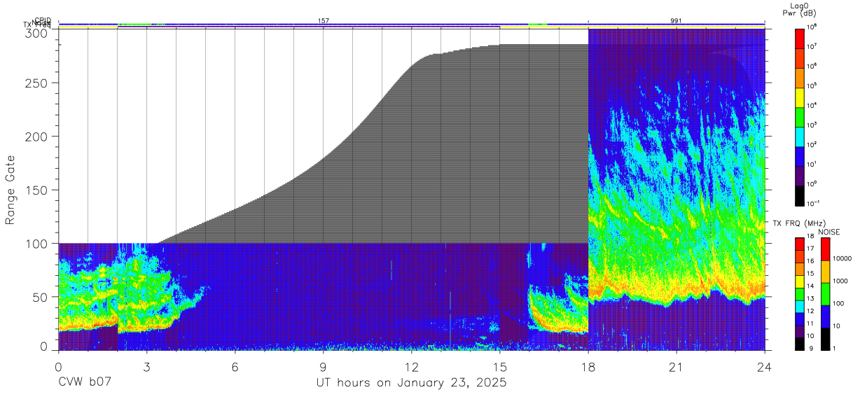This screenshot has width=860, height=397.
Task: Click the 10^8 label on Lag0 colorbar
Action: tap(813, 27)
